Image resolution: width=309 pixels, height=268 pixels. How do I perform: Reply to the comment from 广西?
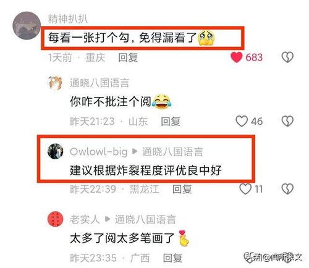(172, 258)
